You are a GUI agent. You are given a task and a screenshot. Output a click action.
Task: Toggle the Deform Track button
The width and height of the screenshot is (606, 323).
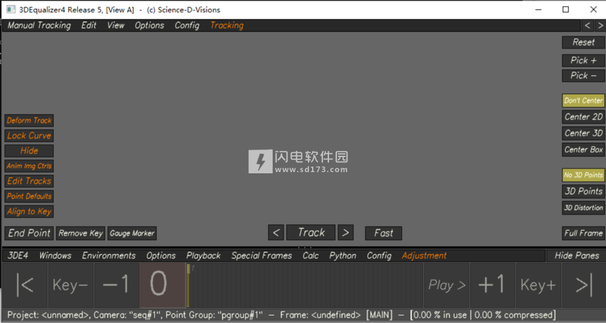[x=29, y=121]
